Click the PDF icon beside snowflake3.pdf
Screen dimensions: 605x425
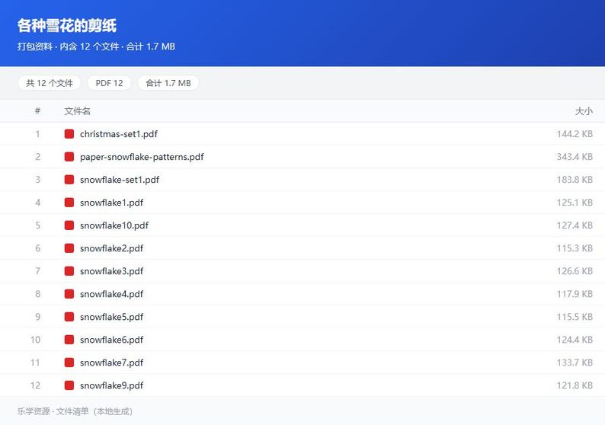(69, 270)
